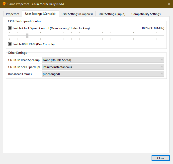
Task: Go to the User Settings (Input) tab
Action: coord(112,14)
